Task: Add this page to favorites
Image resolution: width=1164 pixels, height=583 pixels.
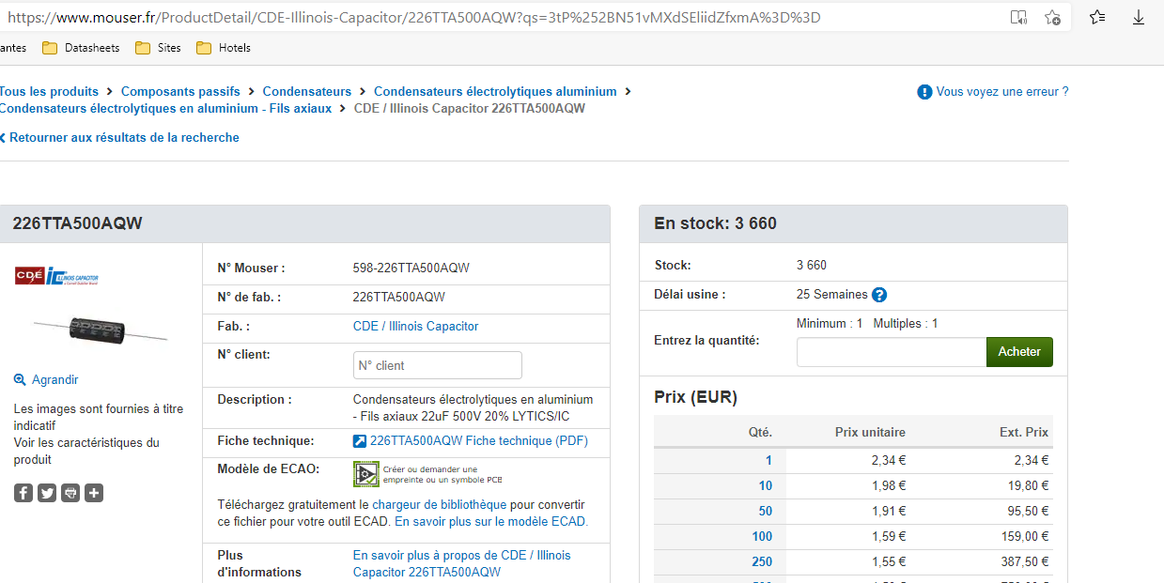Action: click(x=1053, y=17)
